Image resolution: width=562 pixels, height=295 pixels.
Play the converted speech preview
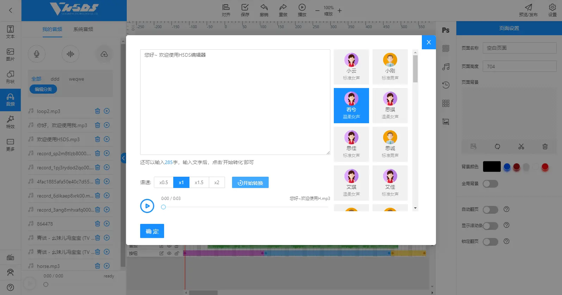147,206
